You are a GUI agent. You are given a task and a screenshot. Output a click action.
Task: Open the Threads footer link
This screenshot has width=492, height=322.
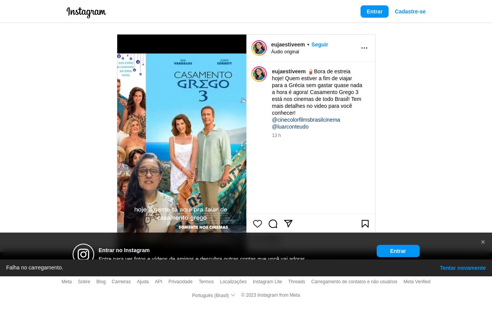(296, 282)
